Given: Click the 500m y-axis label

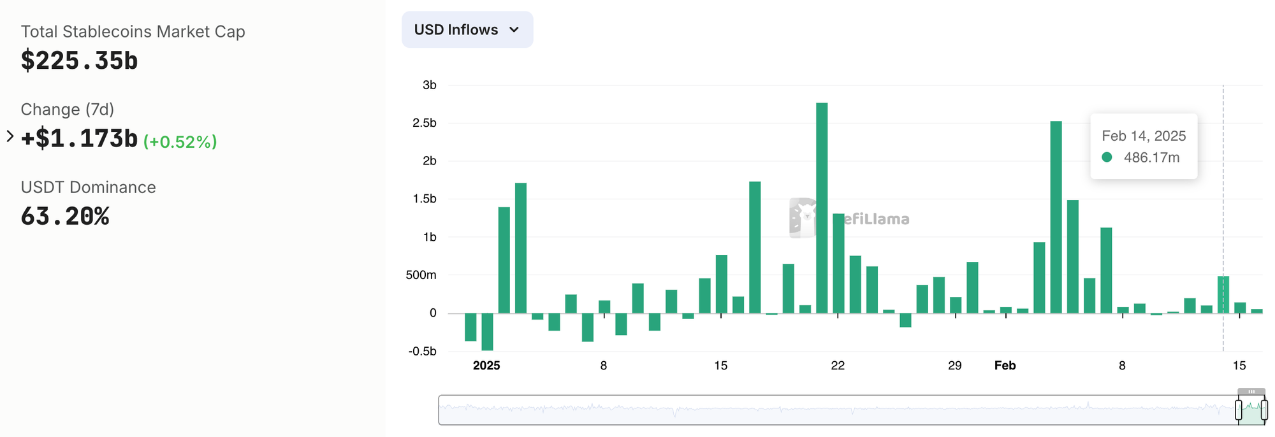Looking at the screenshot, I should click(421, 275).
